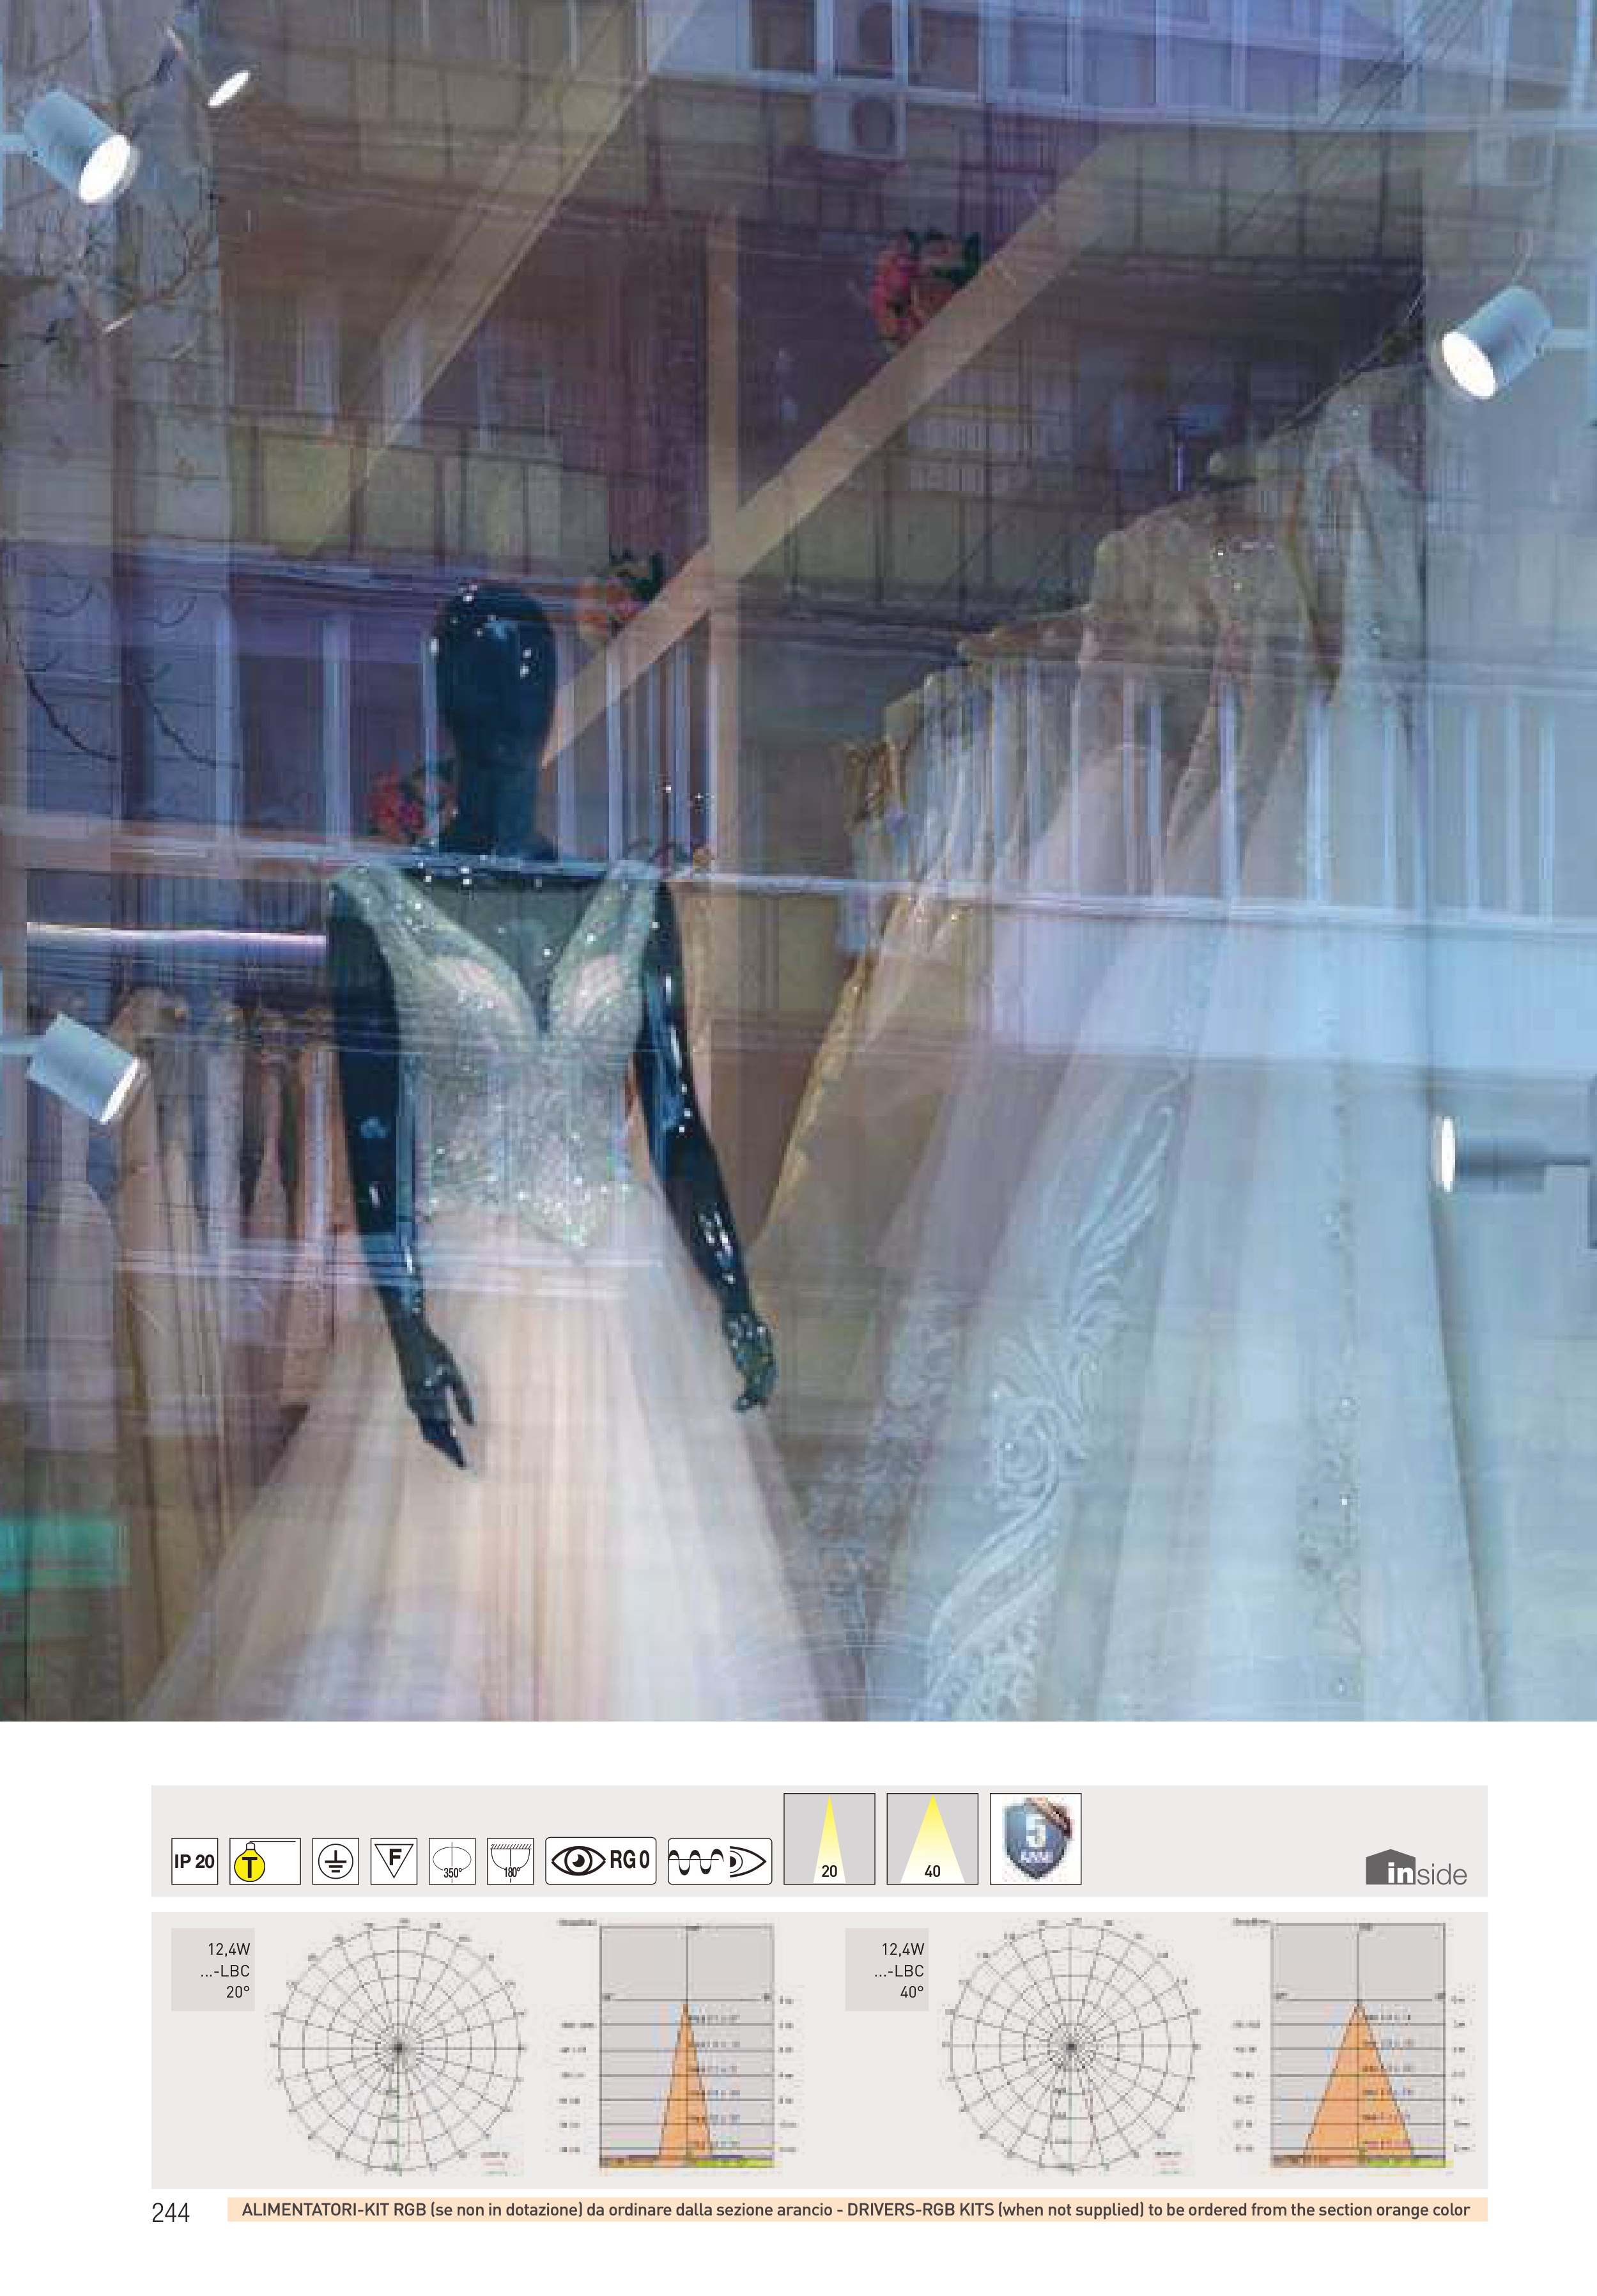Click the 5 year warranty shield badge
The image size is (1597, 2296).
pos(1035,1839)
